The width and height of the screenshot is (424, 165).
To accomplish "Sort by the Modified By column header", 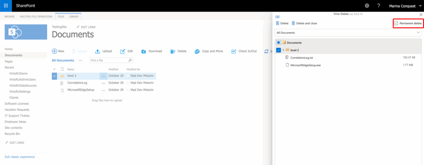I will pyautogui.click(x=133, y=69).
